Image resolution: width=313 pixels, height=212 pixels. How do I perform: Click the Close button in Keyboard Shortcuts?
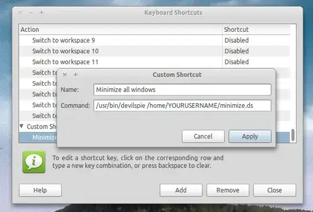click(x=275, y=190)
